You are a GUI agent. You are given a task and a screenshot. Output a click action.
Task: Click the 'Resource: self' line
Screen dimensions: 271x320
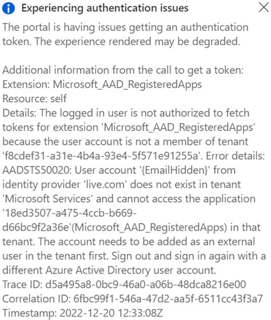34,98
